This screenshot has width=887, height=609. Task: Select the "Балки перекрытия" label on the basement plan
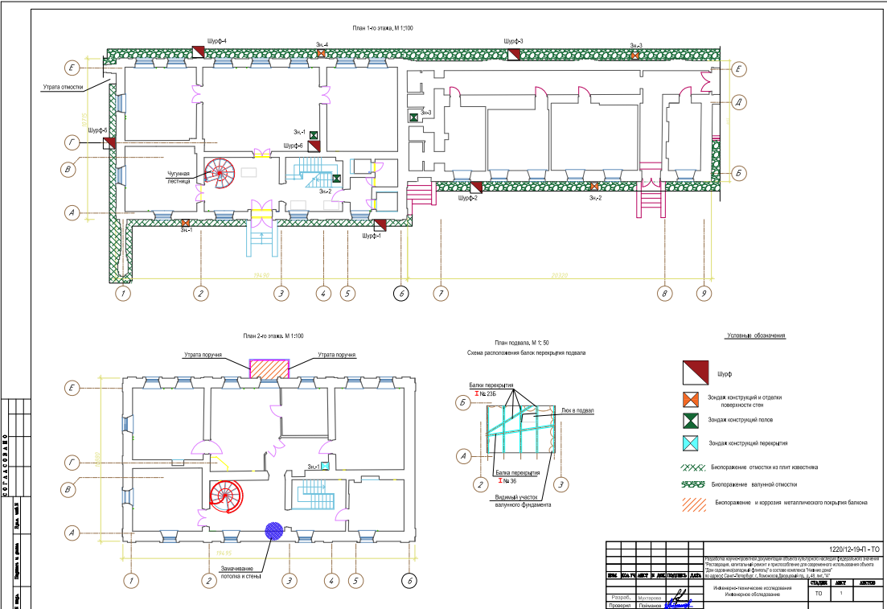[x=491, y=385]
